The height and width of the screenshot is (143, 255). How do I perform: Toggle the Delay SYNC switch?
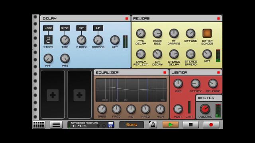tap(65, 28)
